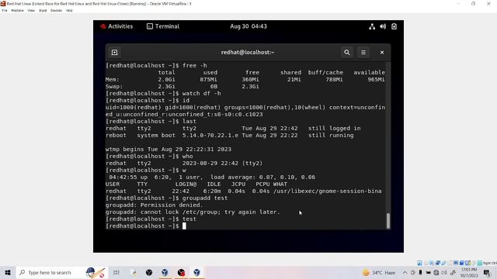The width and height of the screenshot is (497, 279).
Task: Click the terminal search magnifier icon
Action: click(347, 52)
